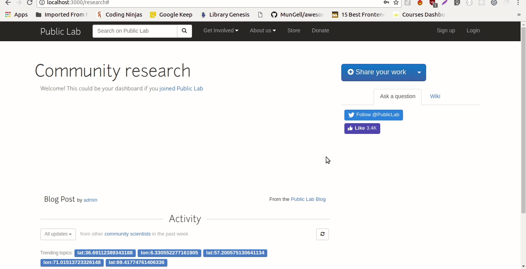Expand the Get Involved menu
526x269 pixels.
pyautogui.click(x=221, y=30)
